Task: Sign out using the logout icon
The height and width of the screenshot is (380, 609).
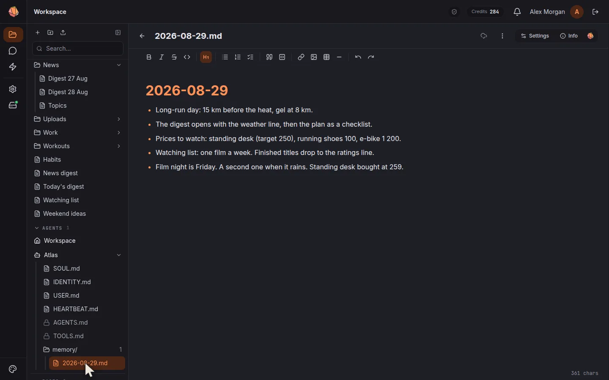Action: 595,12
